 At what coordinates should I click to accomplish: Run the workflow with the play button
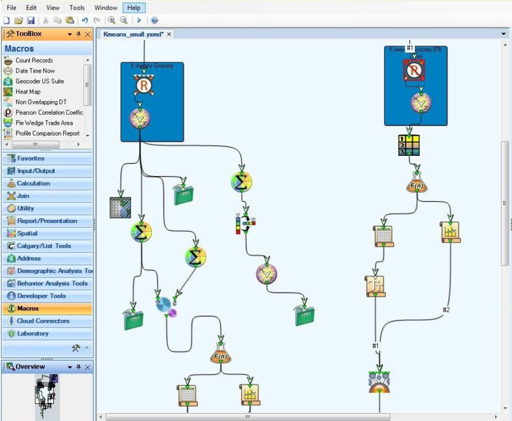coord(139,20)
